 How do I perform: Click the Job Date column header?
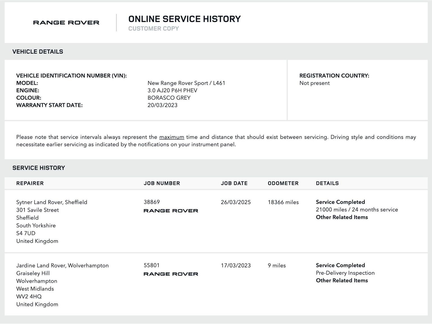[234, 183]
